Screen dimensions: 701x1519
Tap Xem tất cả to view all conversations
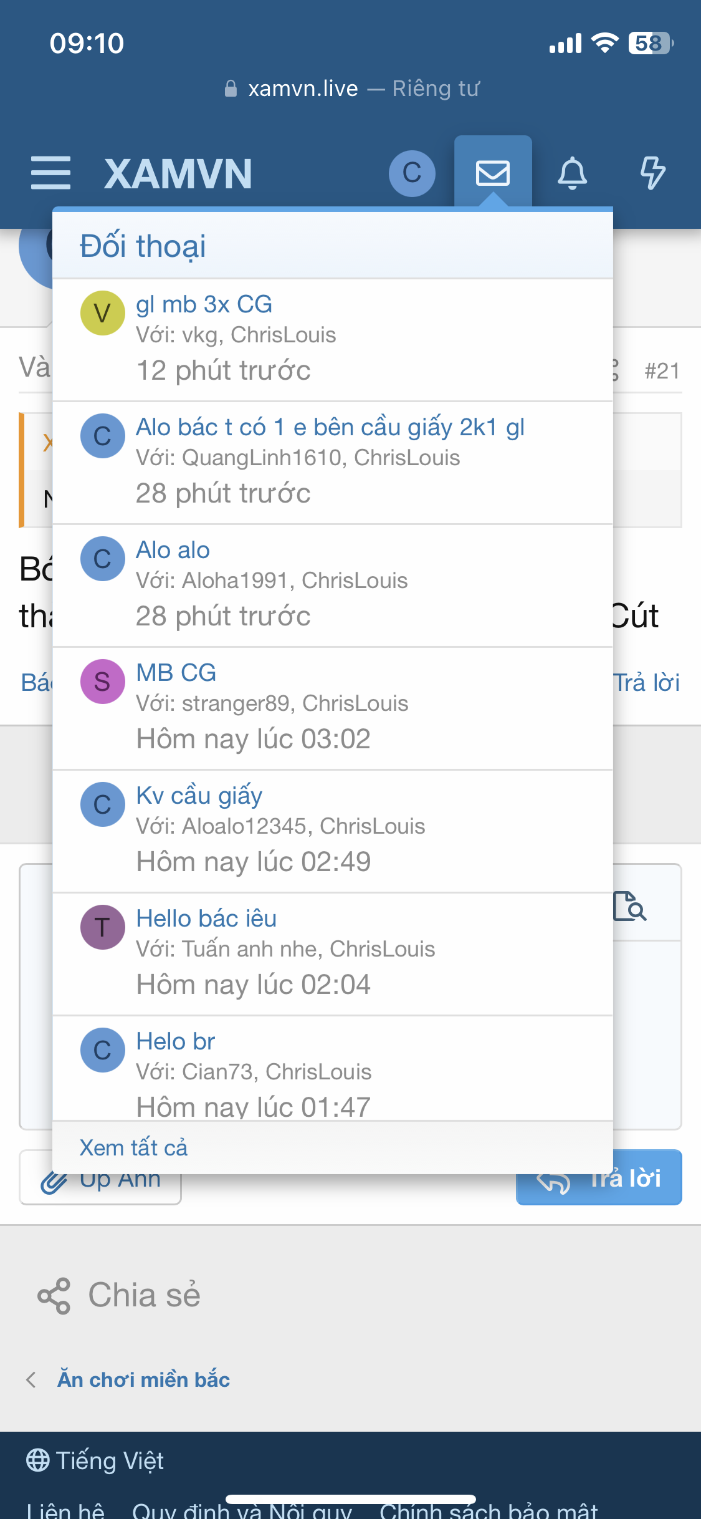pyautogui.click(x=133, y=1147)
